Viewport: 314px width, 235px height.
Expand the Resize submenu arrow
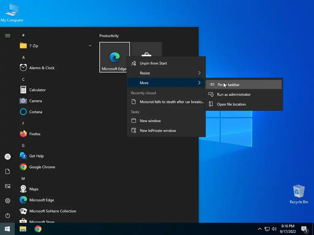199,73
